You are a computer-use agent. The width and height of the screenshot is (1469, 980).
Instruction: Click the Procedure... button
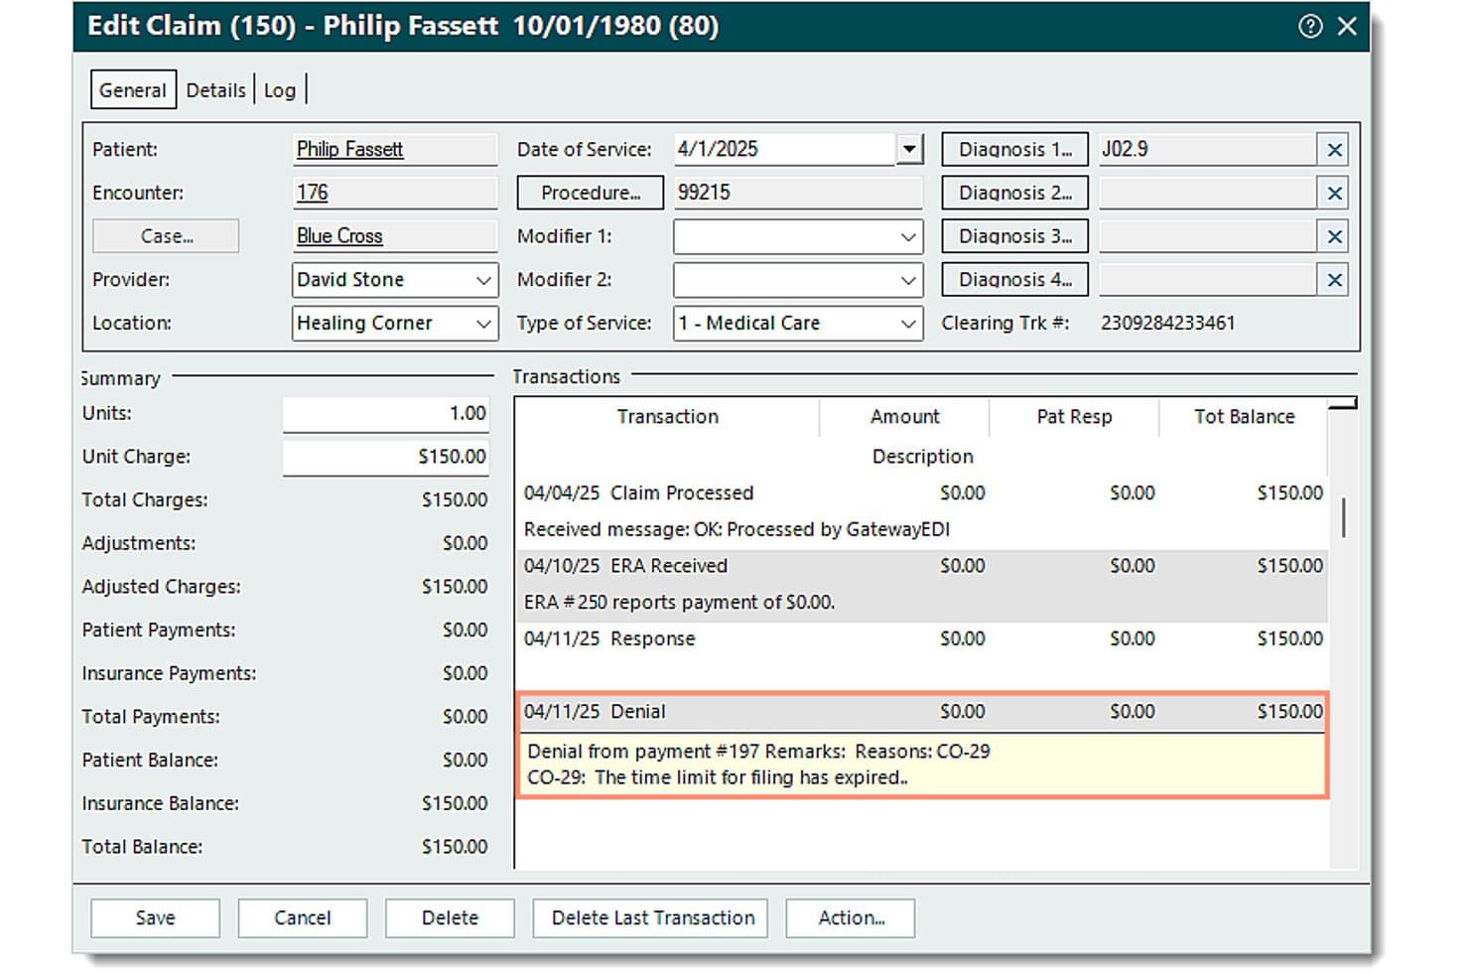click(x=590, y=193)
